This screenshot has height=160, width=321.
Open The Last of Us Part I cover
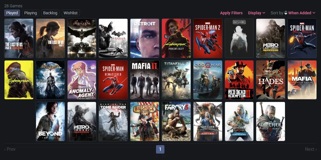50,38
